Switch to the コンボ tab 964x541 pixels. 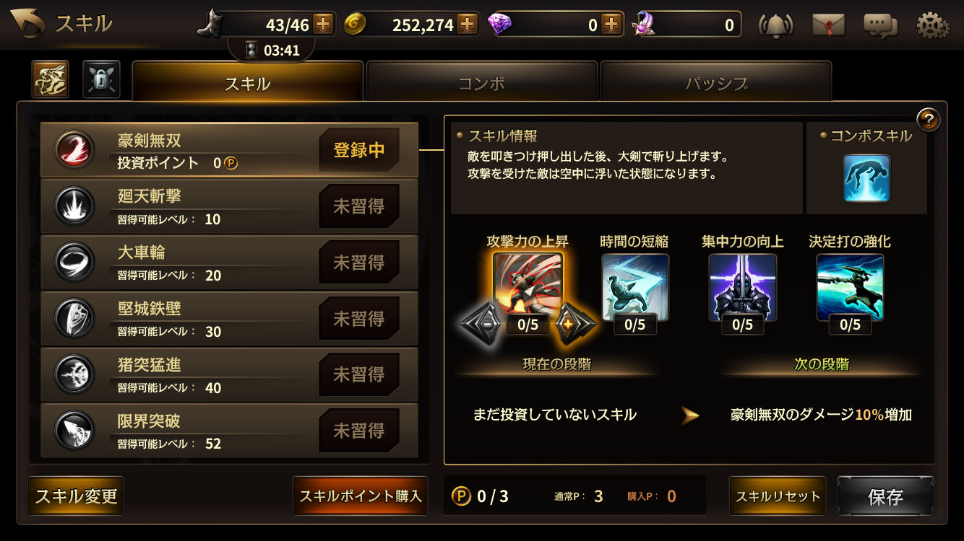482,83
